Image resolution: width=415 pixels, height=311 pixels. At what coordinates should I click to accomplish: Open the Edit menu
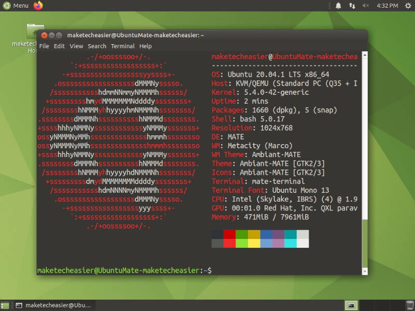tap(59, 46)
